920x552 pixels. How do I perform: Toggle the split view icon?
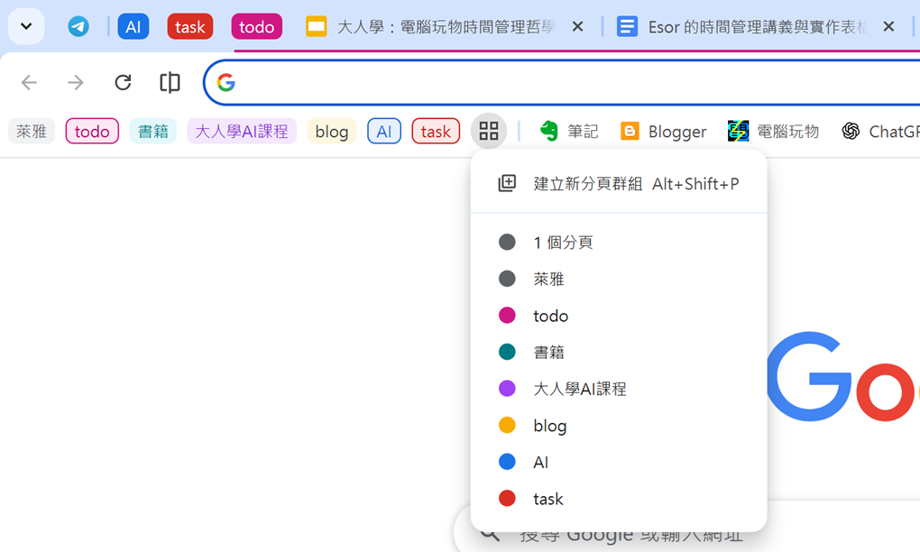(170, 83)
